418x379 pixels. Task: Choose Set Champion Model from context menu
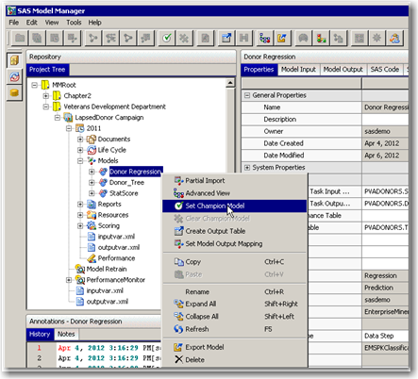click(234, 206)
